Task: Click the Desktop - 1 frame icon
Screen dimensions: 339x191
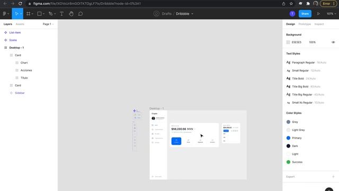Action: pos(6,48)
